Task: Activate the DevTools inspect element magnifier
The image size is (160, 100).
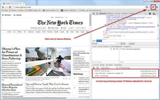Action: tap(94, 13)
